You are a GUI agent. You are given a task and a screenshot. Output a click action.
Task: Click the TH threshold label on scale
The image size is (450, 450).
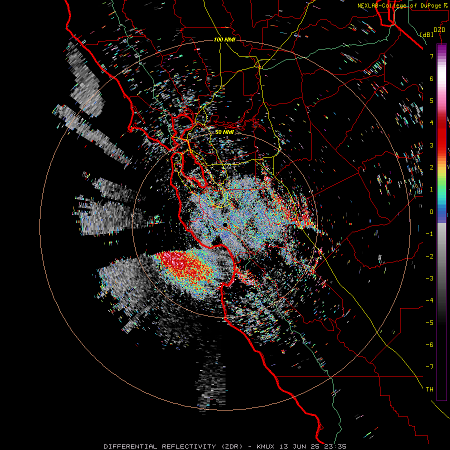pyautogui.click(x=429, y=389)
